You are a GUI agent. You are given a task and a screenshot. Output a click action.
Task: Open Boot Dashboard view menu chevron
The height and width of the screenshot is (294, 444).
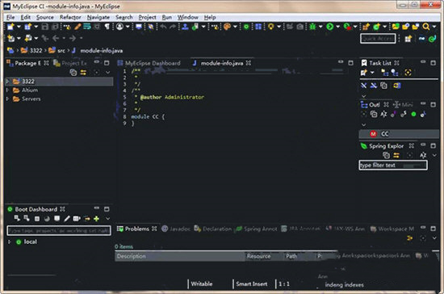pos(107,219)
